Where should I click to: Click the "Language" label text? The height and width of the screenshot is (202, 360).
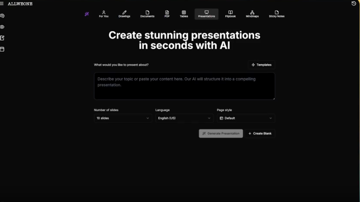162,110
